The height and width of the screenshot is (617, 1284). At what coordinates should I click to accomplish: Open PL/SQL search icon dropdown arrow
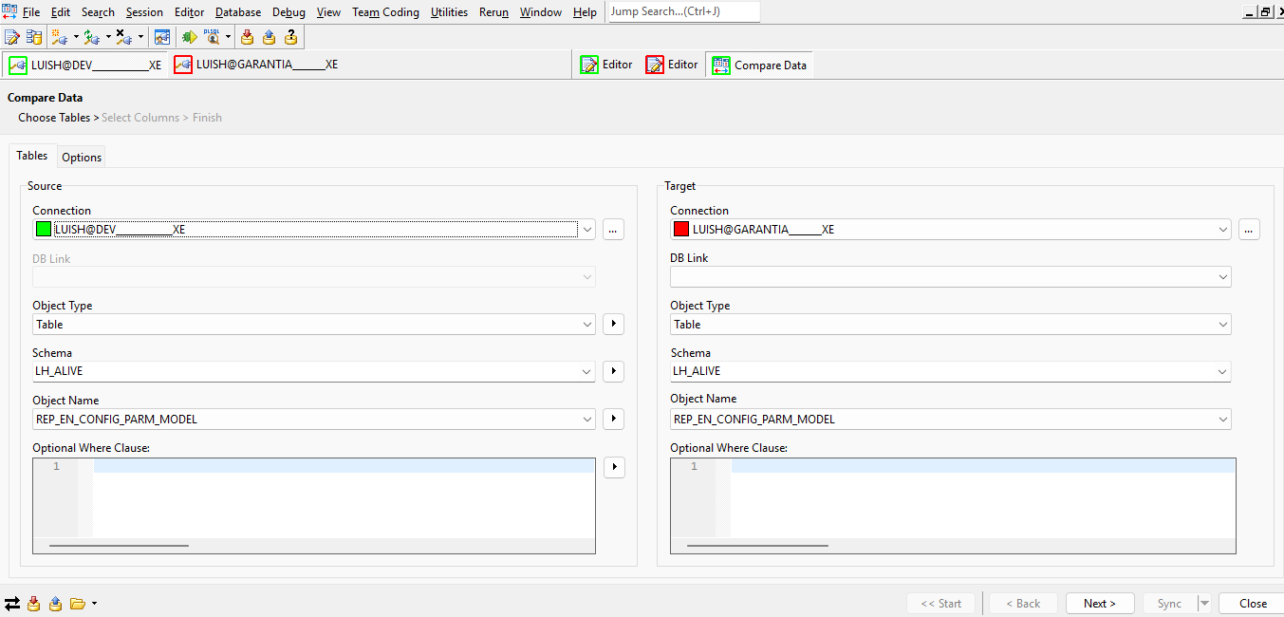click(228, 37)
